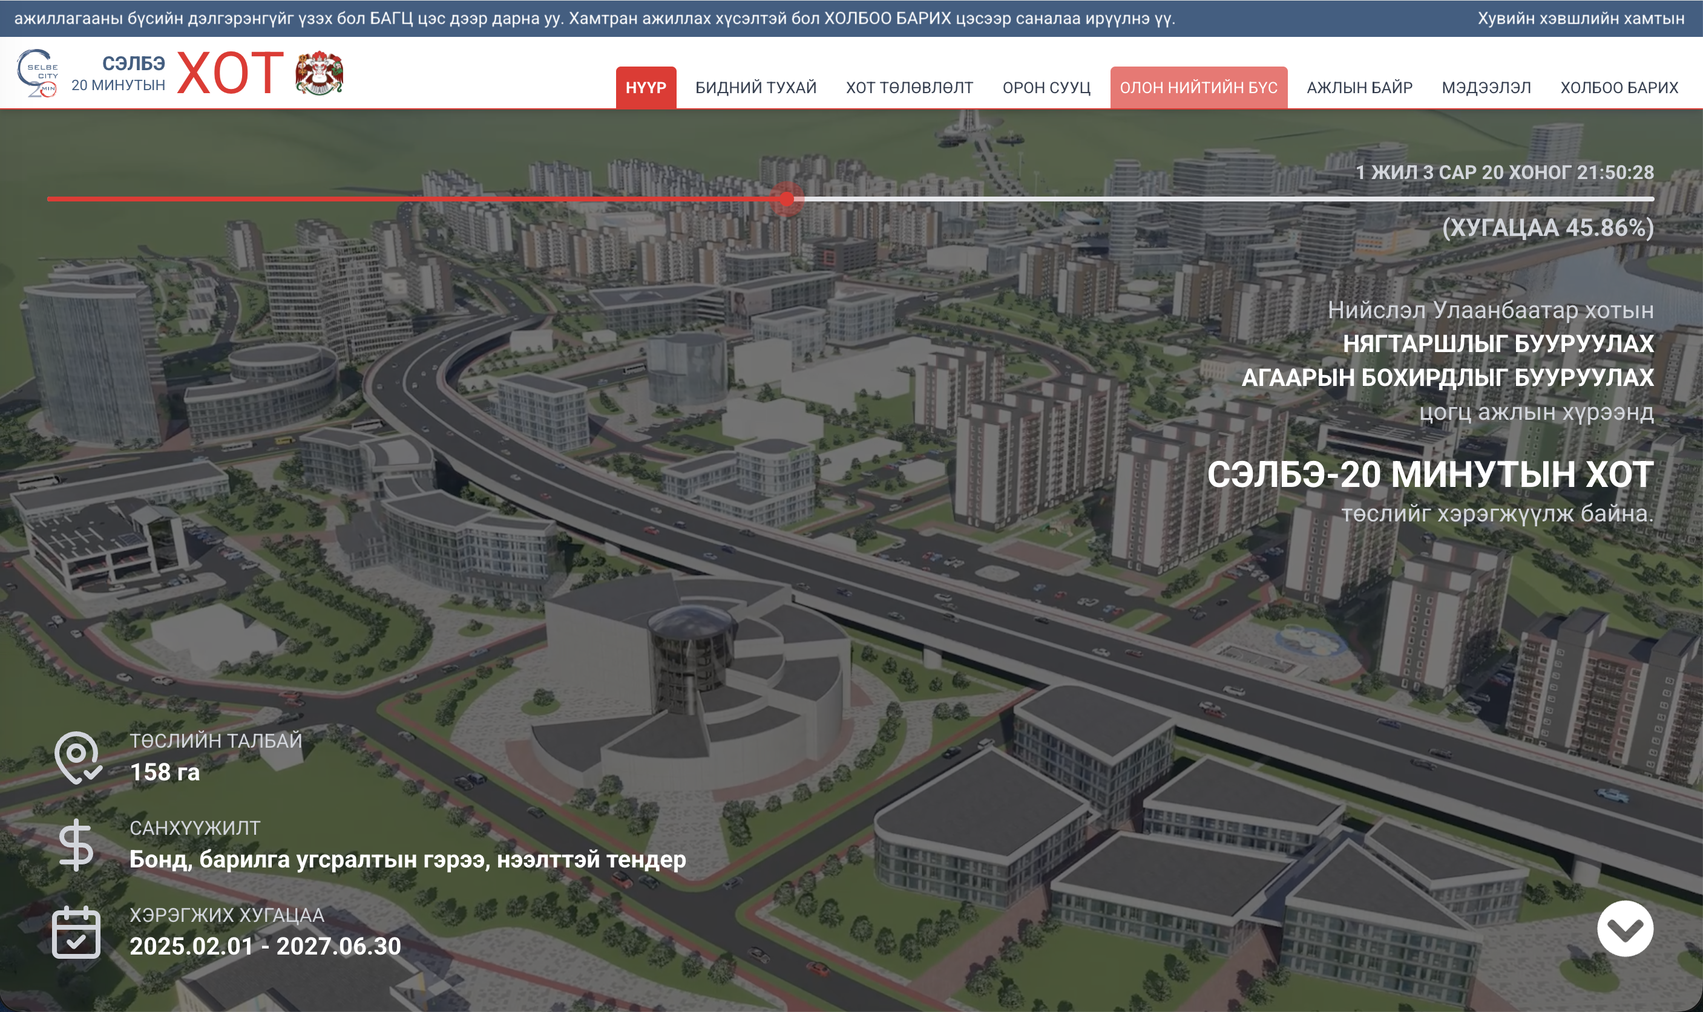
Task: Click the dollar sign financing icon
Action: point(76,845)
